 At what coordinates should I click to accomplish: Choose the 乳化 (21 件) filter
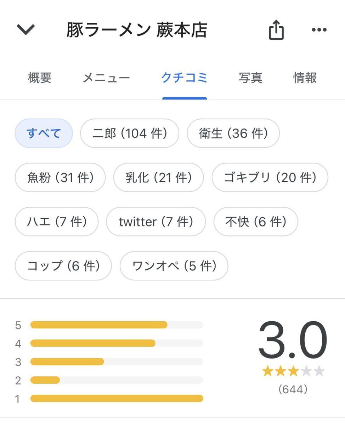tap(158, 177)
